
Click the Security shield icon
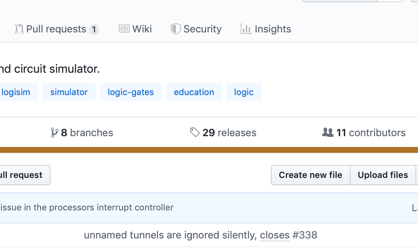pyautogui.click(x=175, y=29)
